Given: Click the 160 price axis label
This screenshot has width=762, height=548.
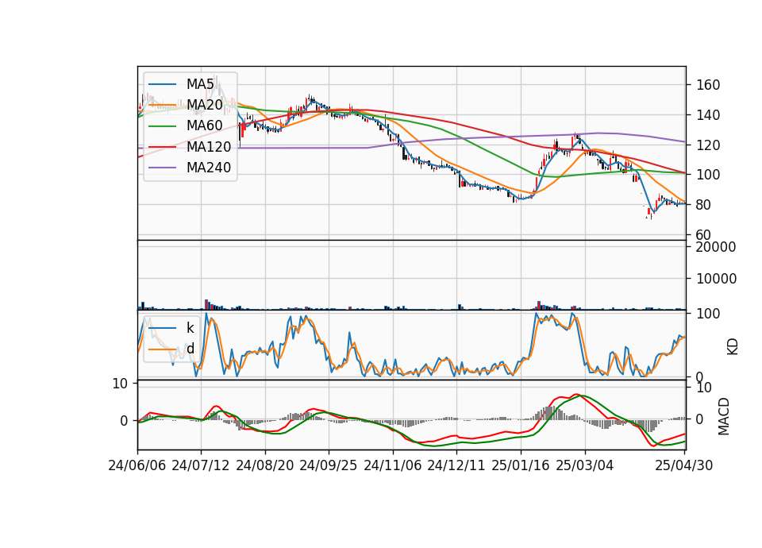Looking at the screenshot, I should pos(708,85).
